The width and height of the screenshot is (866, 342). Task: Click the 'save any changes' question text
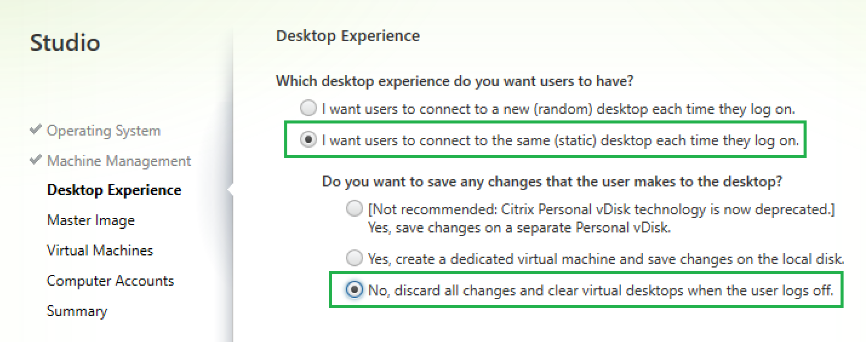[x=552, y=180]
